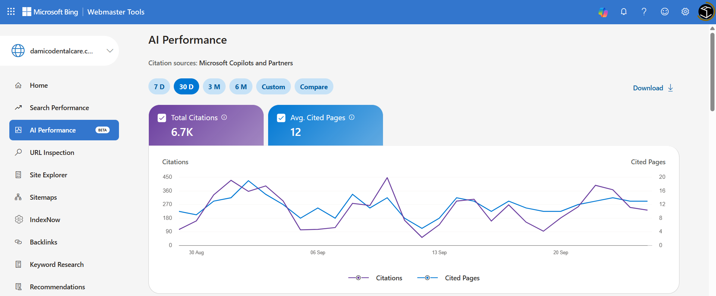The image size is (716, 296).
Task: Uncheck the Avg. Cited Pages checkbox
Action: [x=281, y=118]
